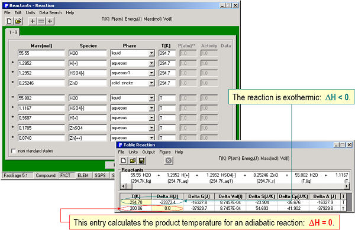Image resolution: width=355 pixels, height=230 pixels.
Task: Open Phase dropdown for ZnO solid zincite
Action: [151, 83]
